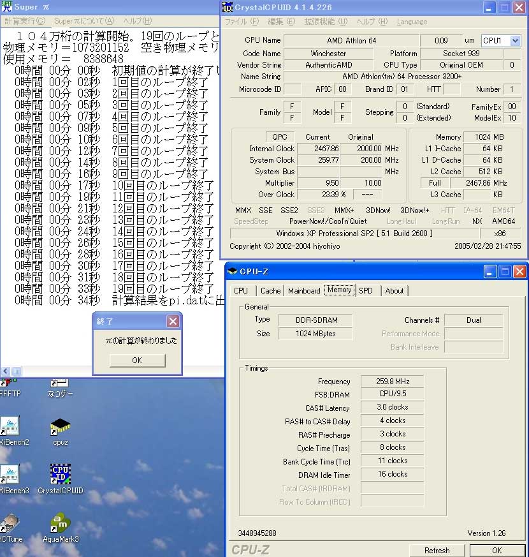Click the System Clock current value 259.77
Screen dimensions: 529x557
point(318,160)
